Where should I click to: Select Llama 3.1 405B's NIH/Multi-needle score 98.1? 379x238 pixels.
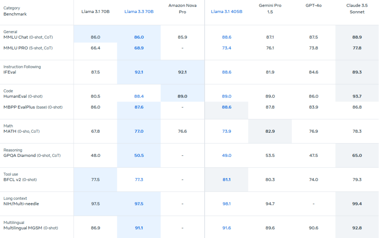click(227, 204)
